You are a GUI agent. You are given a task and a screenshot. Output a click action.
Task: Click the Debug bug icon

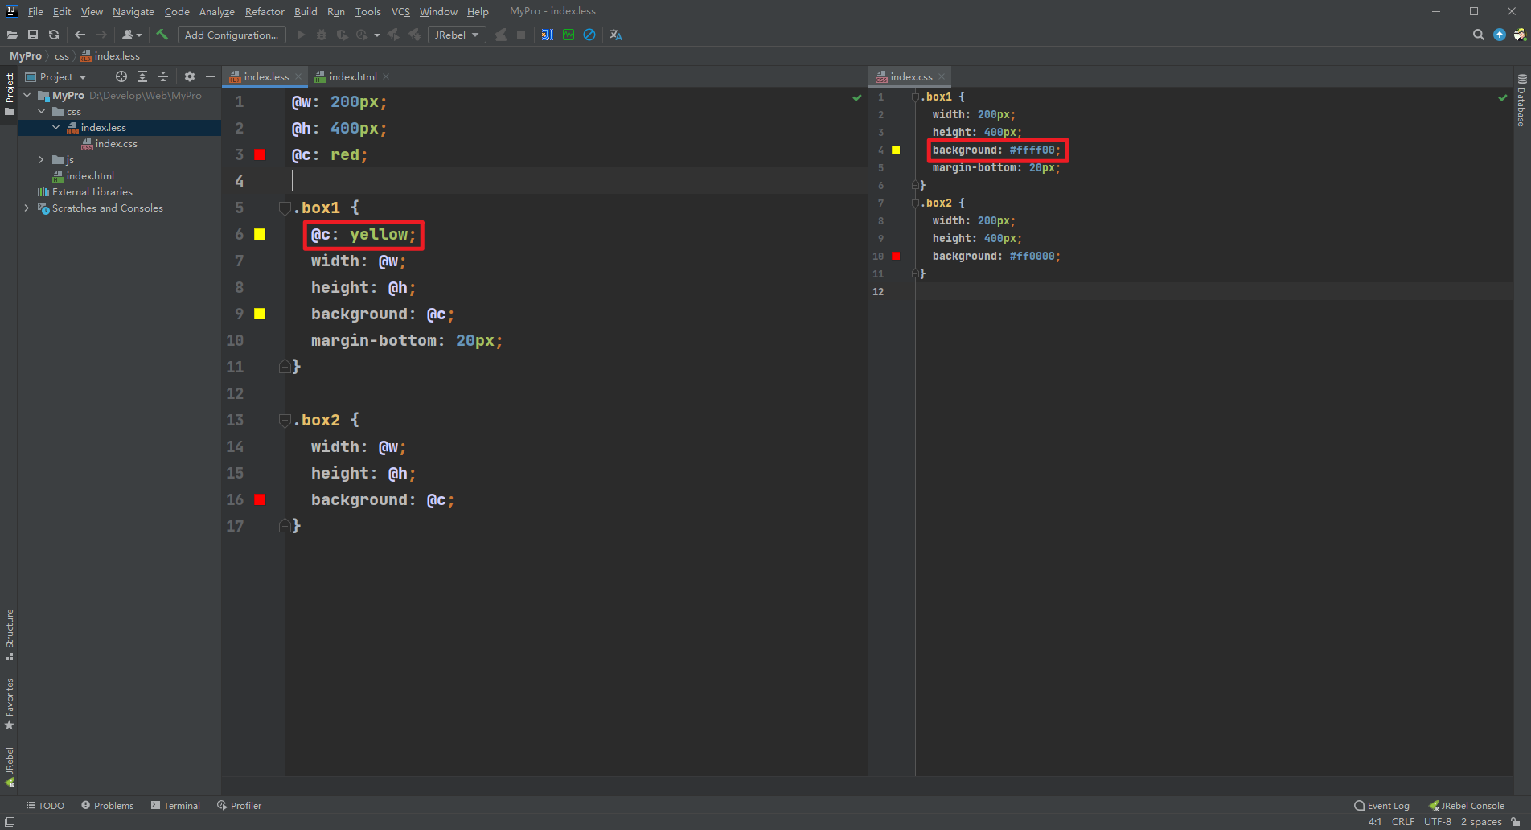point(322,35)
